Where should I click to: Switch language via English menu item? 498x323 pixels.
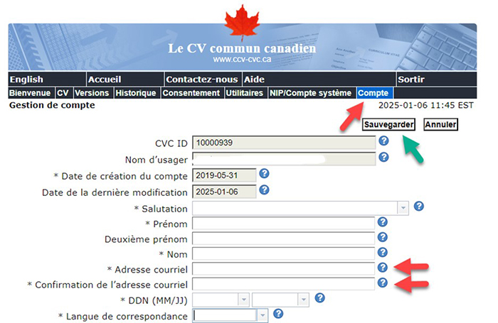(47, 80)
